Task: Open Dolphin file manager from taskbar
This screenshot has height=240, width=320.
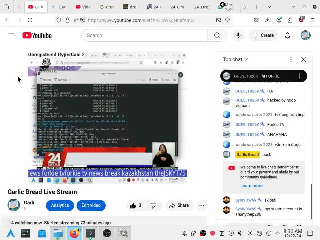Action: click(58, 233)
